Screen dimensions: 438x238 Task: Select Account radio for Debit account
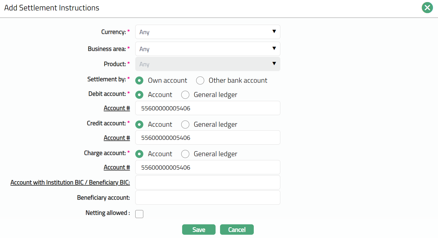(x=139, y=95)
